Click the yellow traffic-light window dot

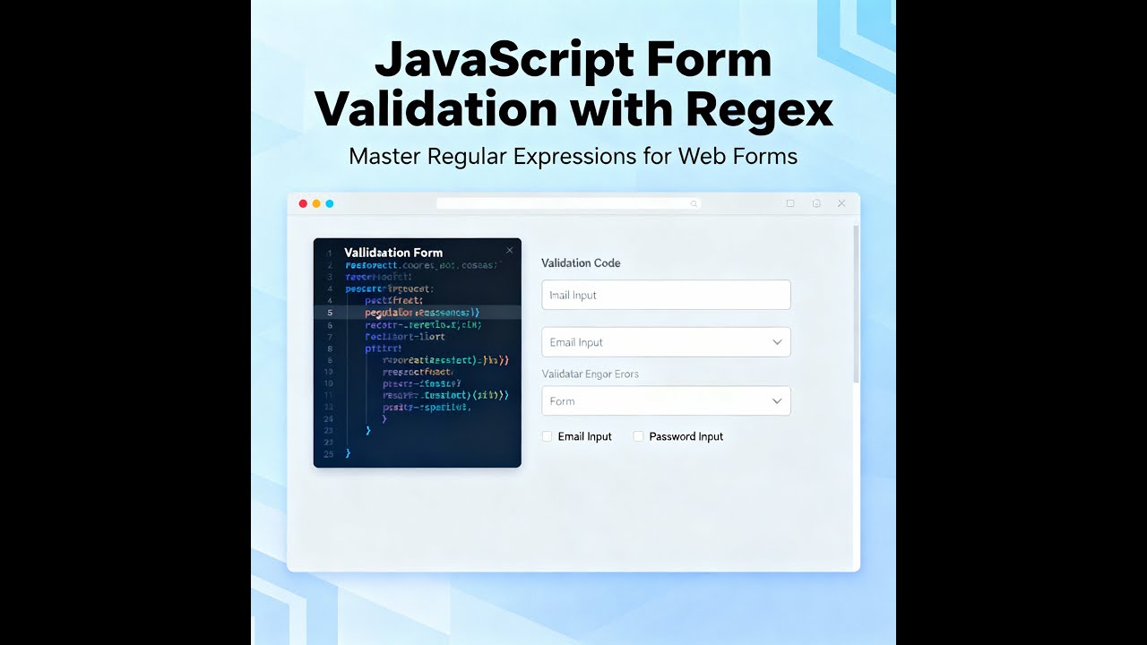click(x=316, y=204)
